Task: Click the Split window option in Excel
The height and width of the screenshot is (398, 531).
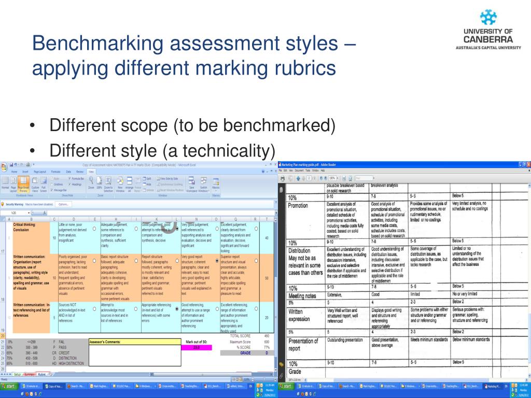Action: point(147,178)
